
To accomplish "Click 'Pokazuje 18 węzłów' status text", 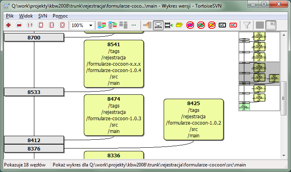I will click(25, 165).
